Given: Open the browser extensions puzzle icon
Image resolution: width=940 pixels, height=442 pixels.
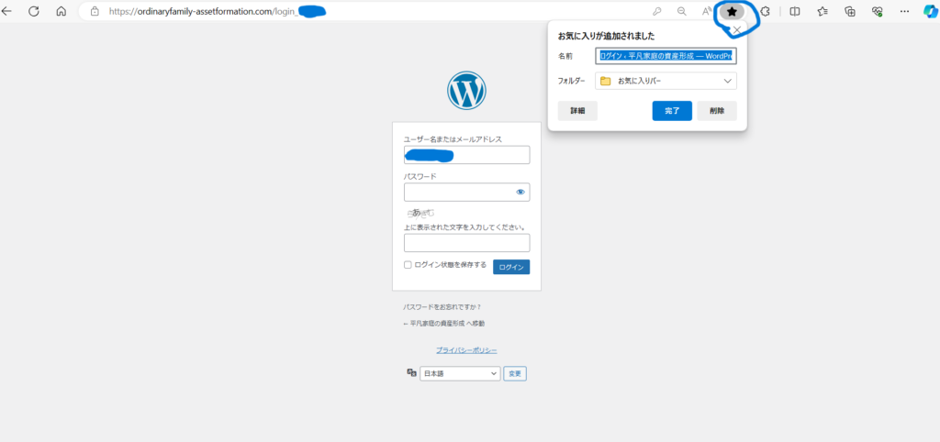Looking at the screenshot, I should tap(765, 11).
